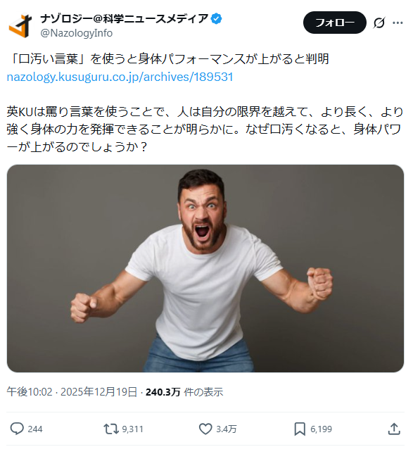
Task: Click the reply speech bubble icon
Action: click(x=17, y=429)
